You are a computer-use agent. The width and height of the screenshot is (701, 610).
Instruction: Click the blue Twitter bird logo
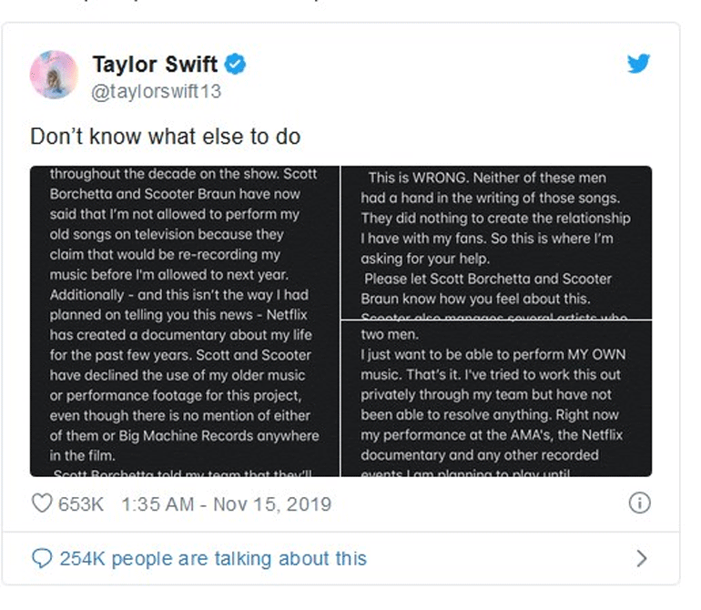638,64
